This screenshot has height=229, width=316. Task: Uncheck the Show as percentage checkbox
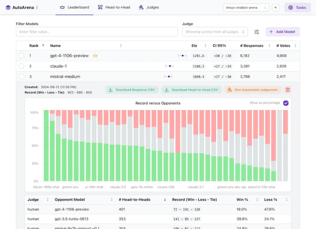(286, 103)
